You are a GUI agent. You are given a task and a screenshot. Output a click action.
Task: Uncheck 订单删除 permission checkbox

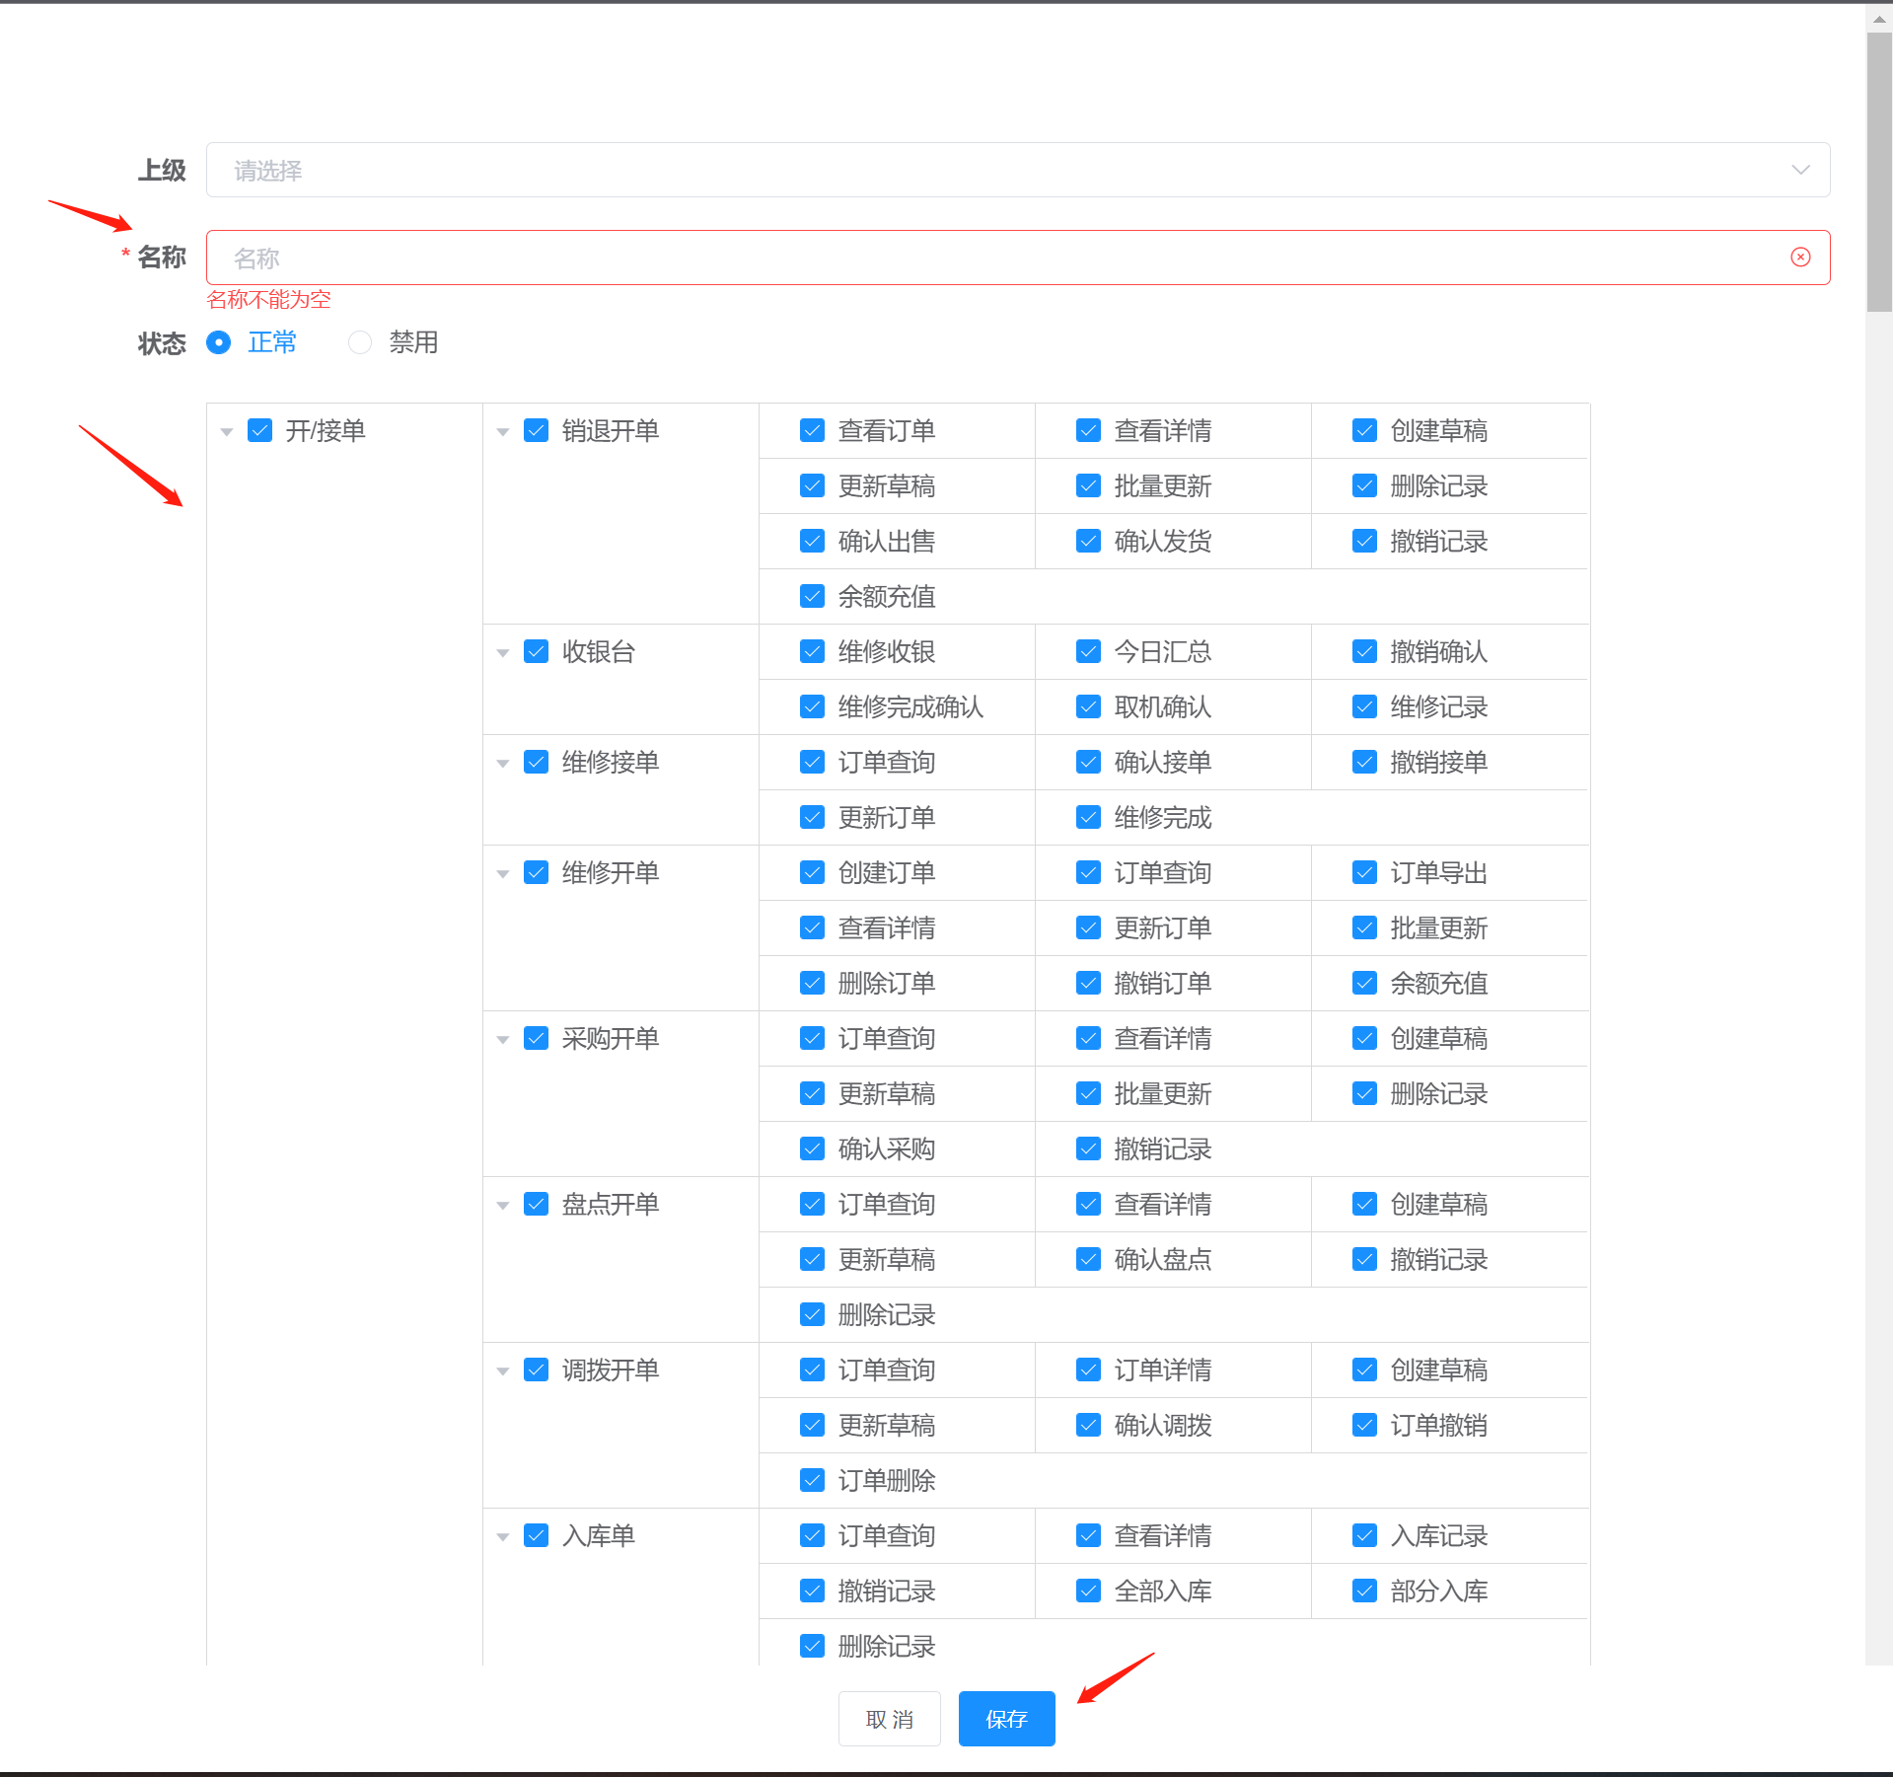[x=813, y=1480]
